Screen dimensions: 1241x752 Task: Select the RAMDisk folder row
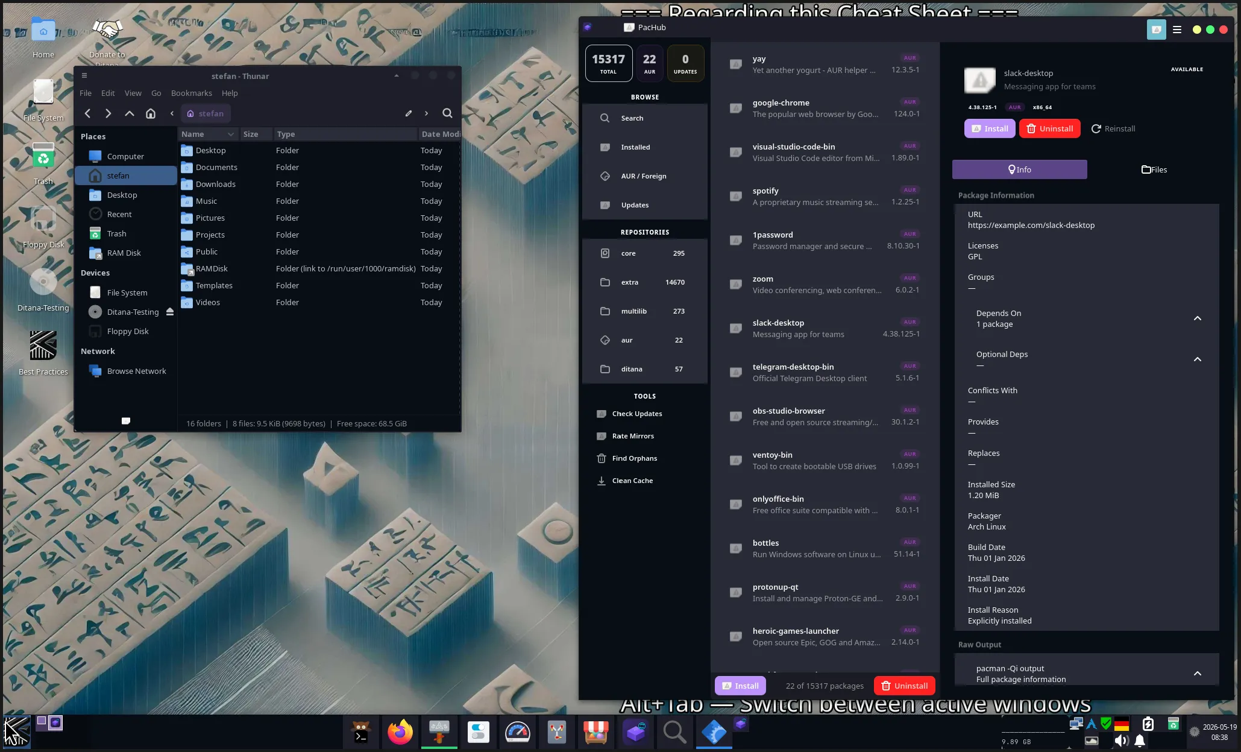coord(319,268)
